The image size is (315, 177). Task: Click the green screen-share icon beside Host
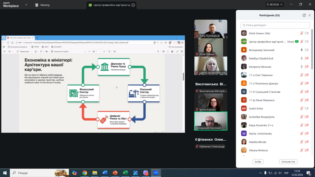(x=297, y=41)
